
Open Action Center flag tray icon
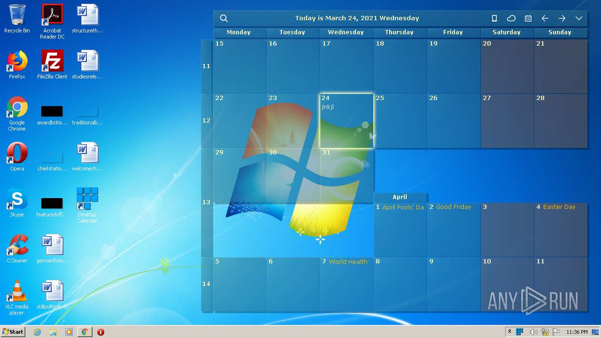(x=556, y=332)
